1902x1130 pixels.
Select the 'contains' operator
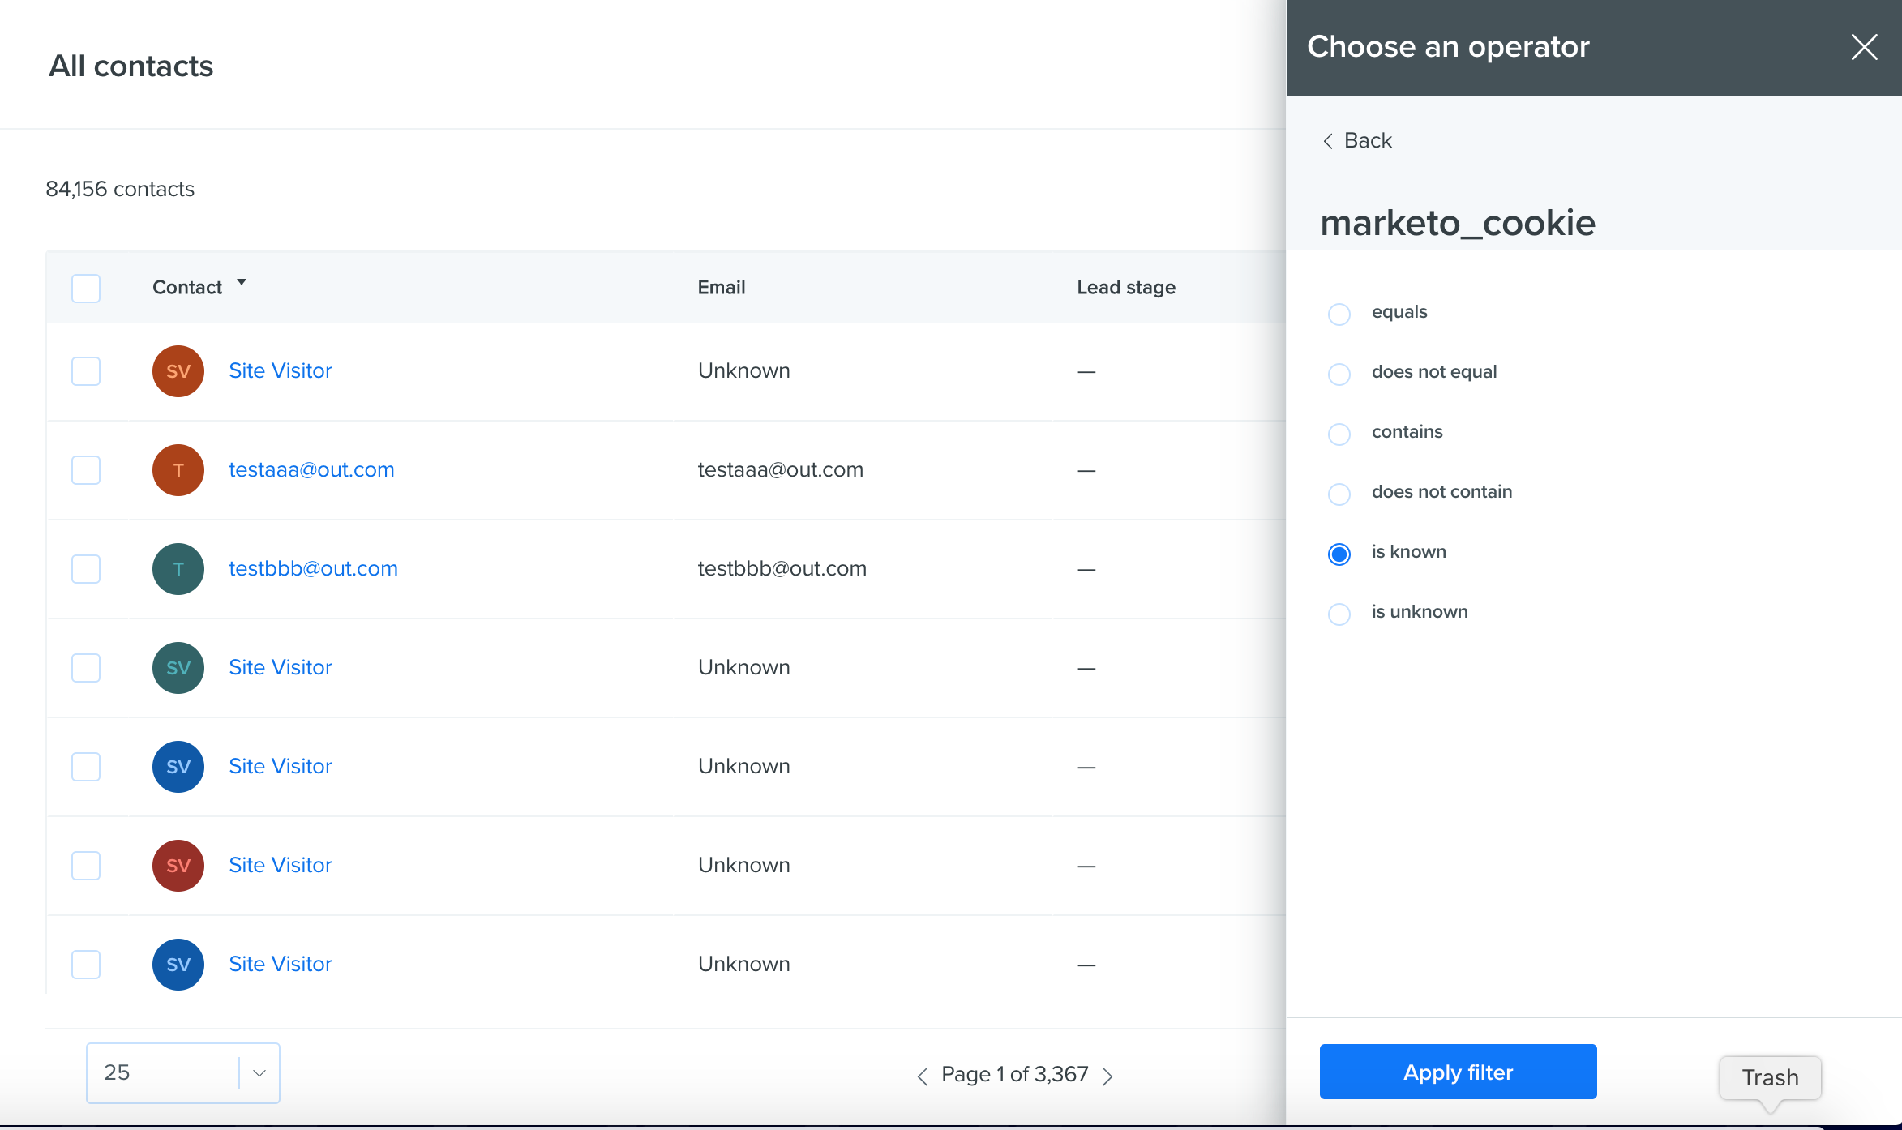[1339, 433]
